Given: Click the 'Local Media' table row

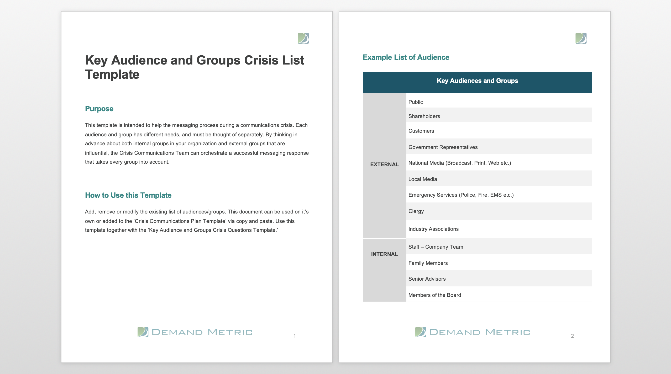Looking at the screenshot, I should tap(499, 179).
